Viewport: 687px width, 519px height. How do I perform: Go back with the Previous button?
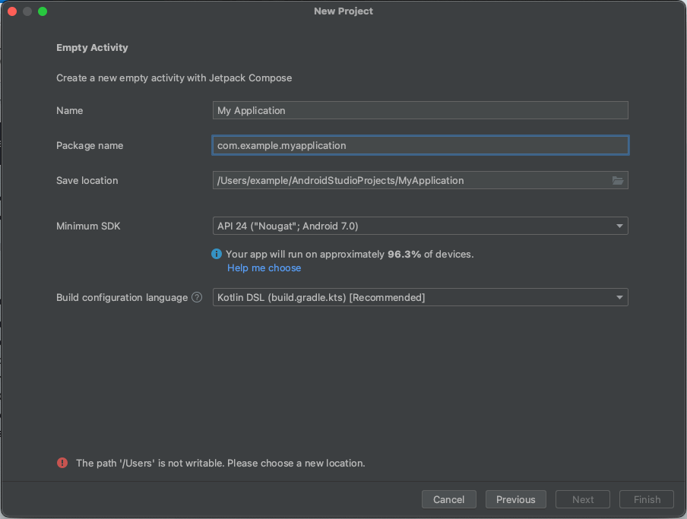click(x=516, y=499)
